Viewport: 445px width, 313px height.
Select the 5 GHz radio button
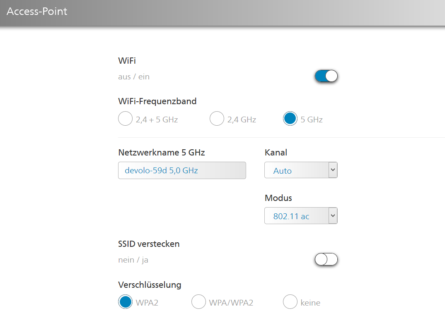pyautogui.click(x=290, y=118)
